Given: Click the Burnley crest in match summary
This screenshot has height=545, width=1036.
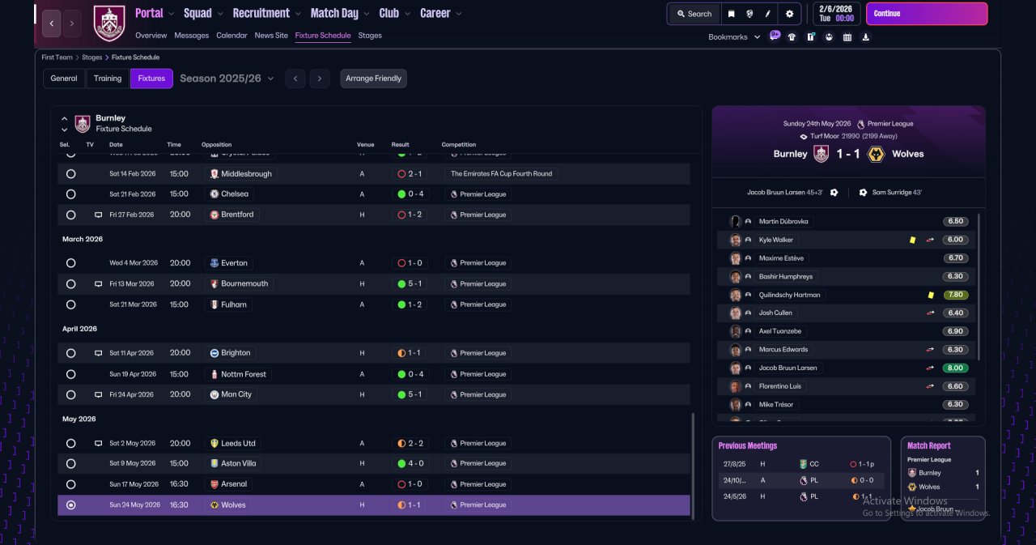Looking at the screenshot, I should pyautogui.click(x=822, y=154).
